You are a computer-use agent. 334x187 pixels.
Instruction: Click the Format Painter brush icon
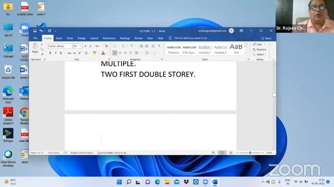(42, 54)
